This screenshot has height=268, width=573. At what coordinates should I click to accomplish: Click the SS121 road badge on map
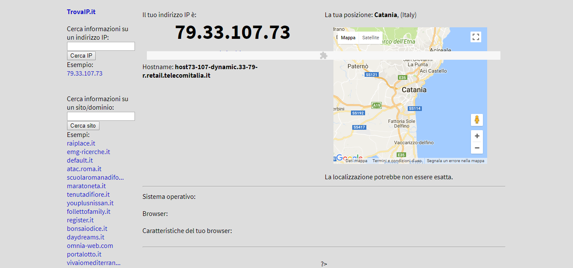pyautogui.click(x=371, y=75)
